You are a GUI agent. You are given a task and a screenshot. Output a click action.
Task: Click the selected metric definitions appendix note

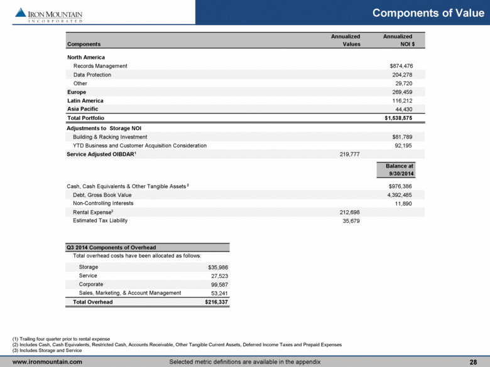pyautogui.click(x=245, y=362)
